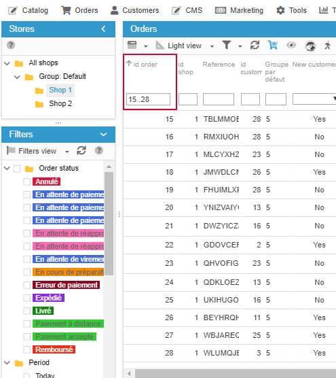Enable the Expédié status filter checkbox

coord(27,298)
